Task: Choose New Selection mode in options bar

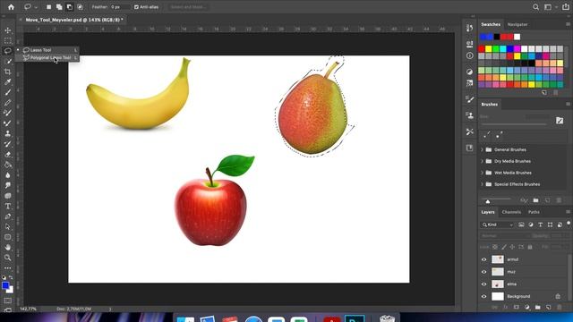Action: coord(48,7)
